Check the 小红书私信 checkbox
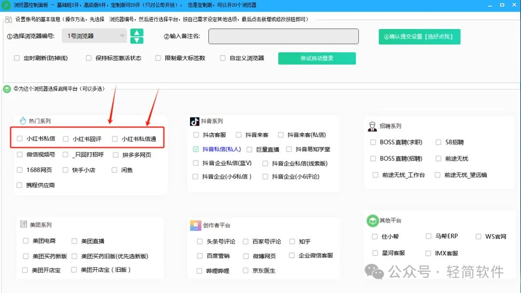Image resolution: width=521 pixels, height=293 pixels. pos(20,139)
